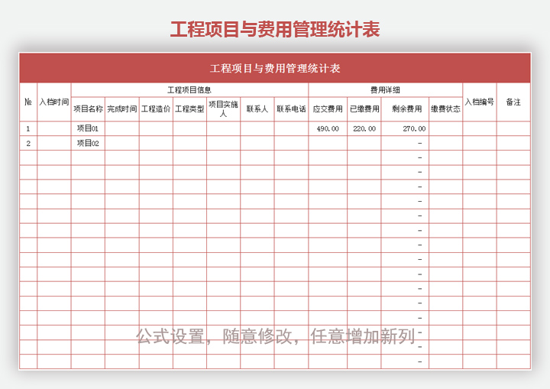Click the 490.00 payable fee cell
The height and width of the screenshot is (389, 550).
point(328,128)
